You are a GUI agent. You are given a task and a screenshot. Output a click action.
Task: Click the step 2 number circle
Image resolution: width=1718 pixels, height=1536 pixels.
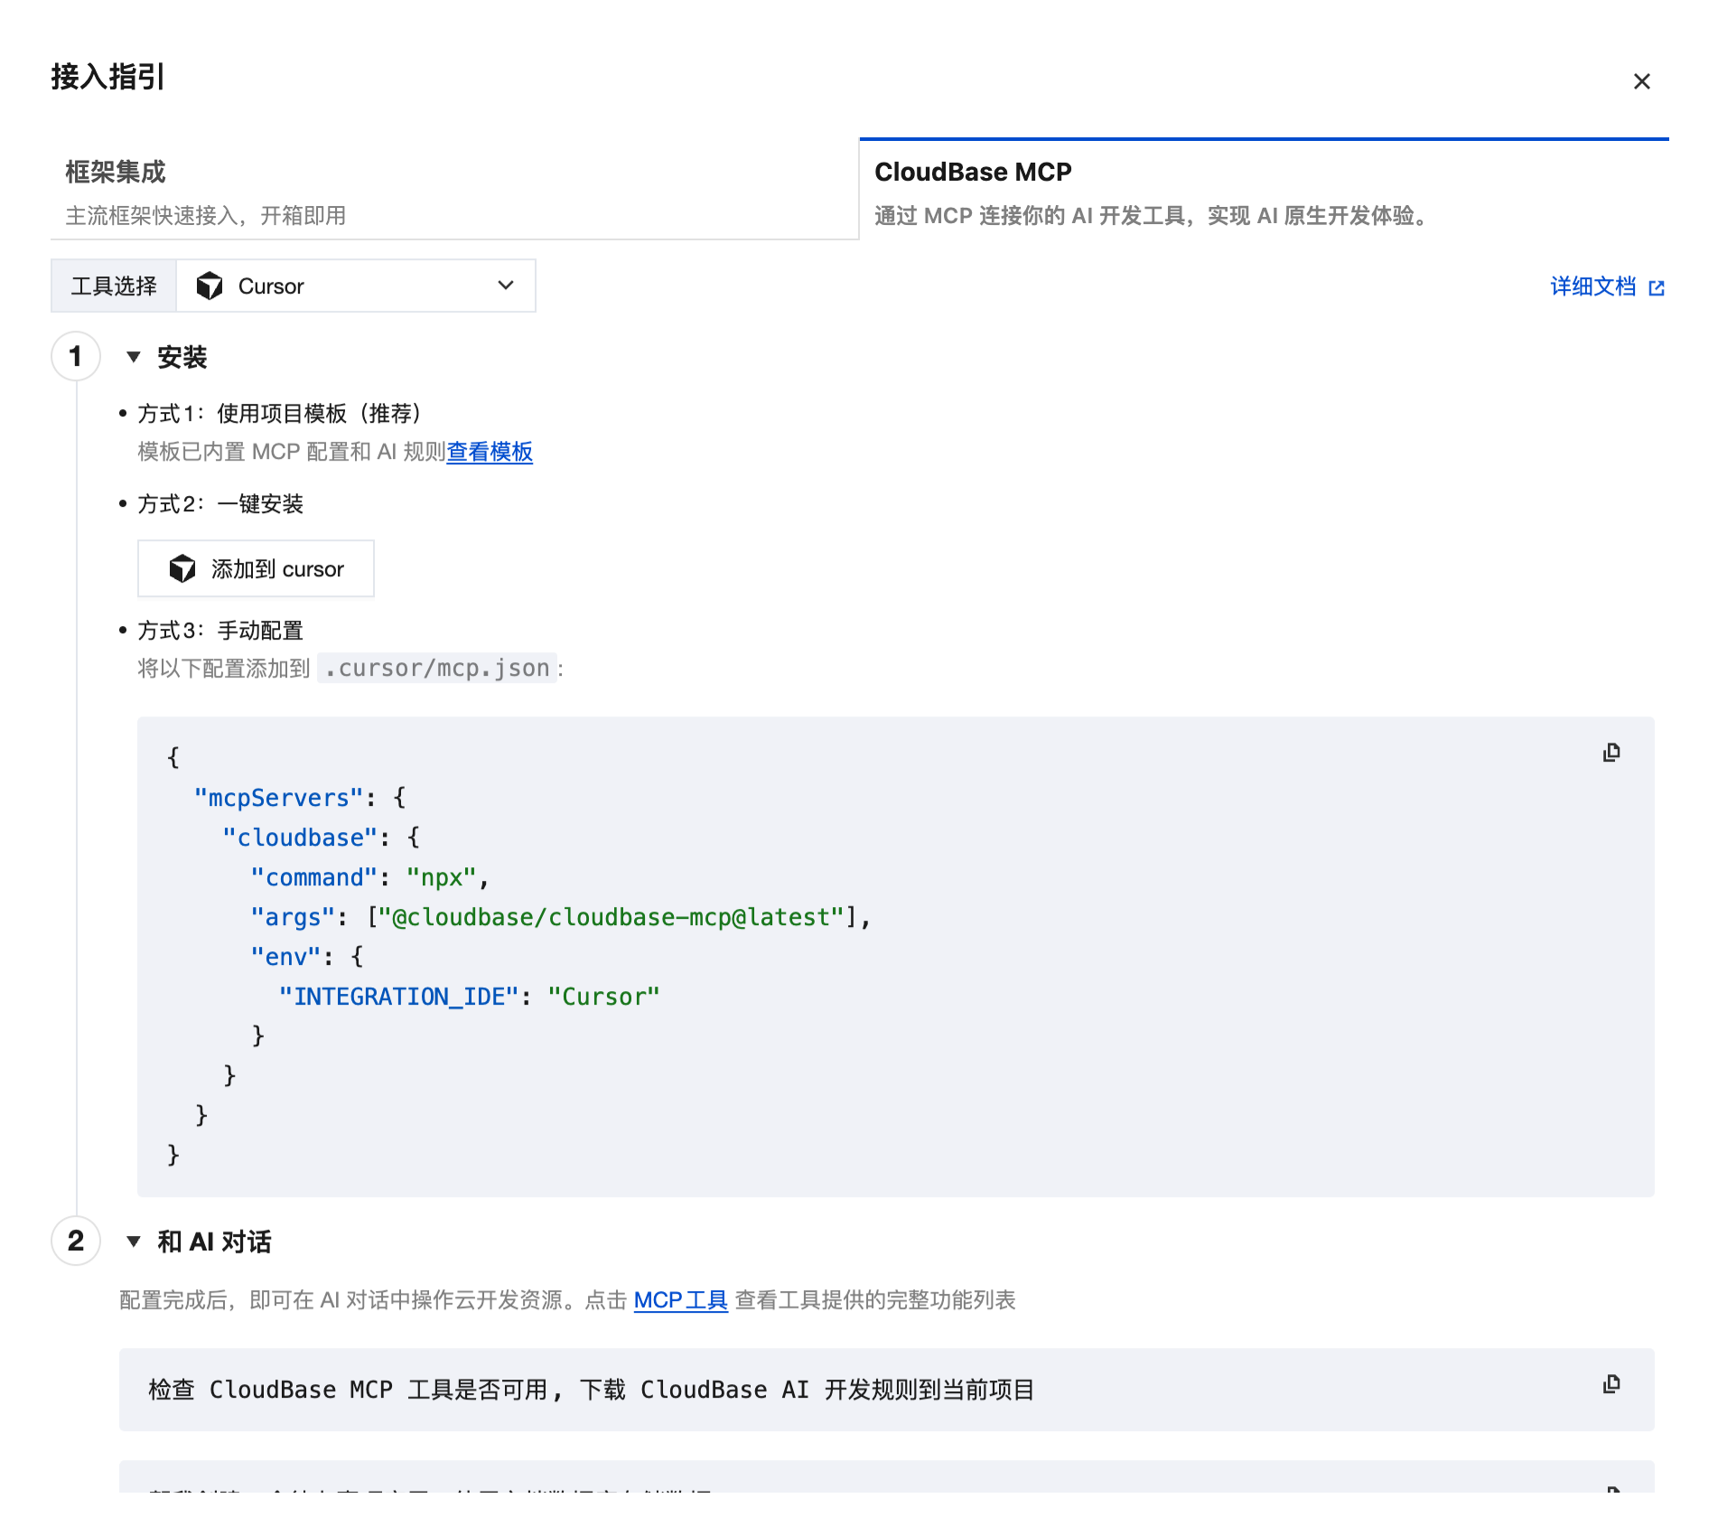click(76, 1241)
